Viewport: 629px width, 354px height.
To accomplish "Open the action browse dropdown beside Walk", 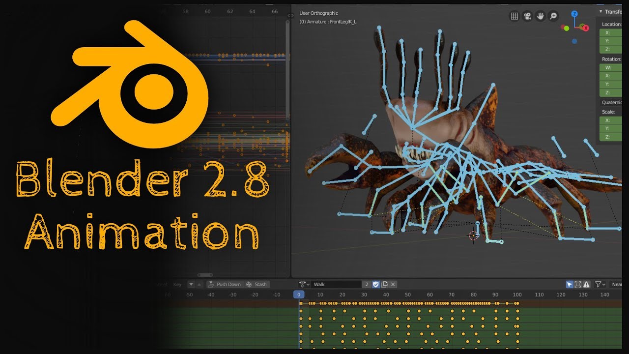I will 304,284.
